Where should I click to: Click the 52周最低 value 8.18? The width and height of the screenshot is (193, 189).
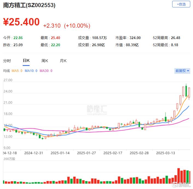175,45
